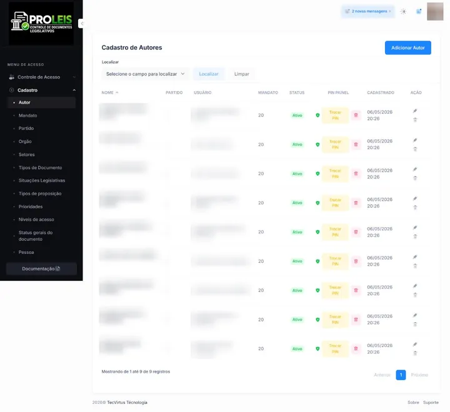Toggle the light/dark theme sun icon
The width and height of the screenshot is (450, 412).
pyautogui.click(x=403, y=11)
